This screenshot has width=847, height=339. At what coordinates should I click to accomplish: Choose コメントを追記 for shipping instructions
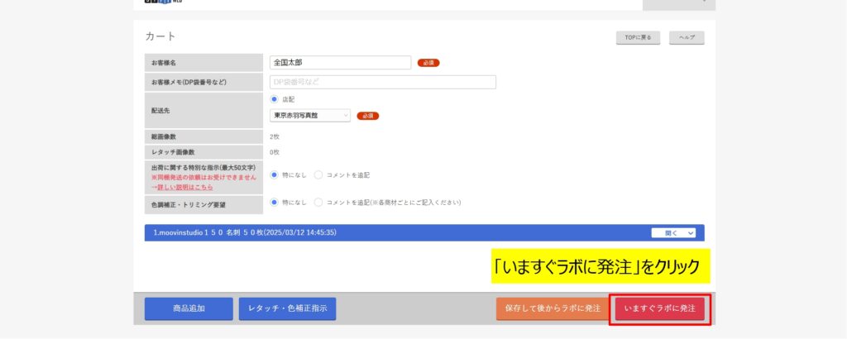(318, 175)
